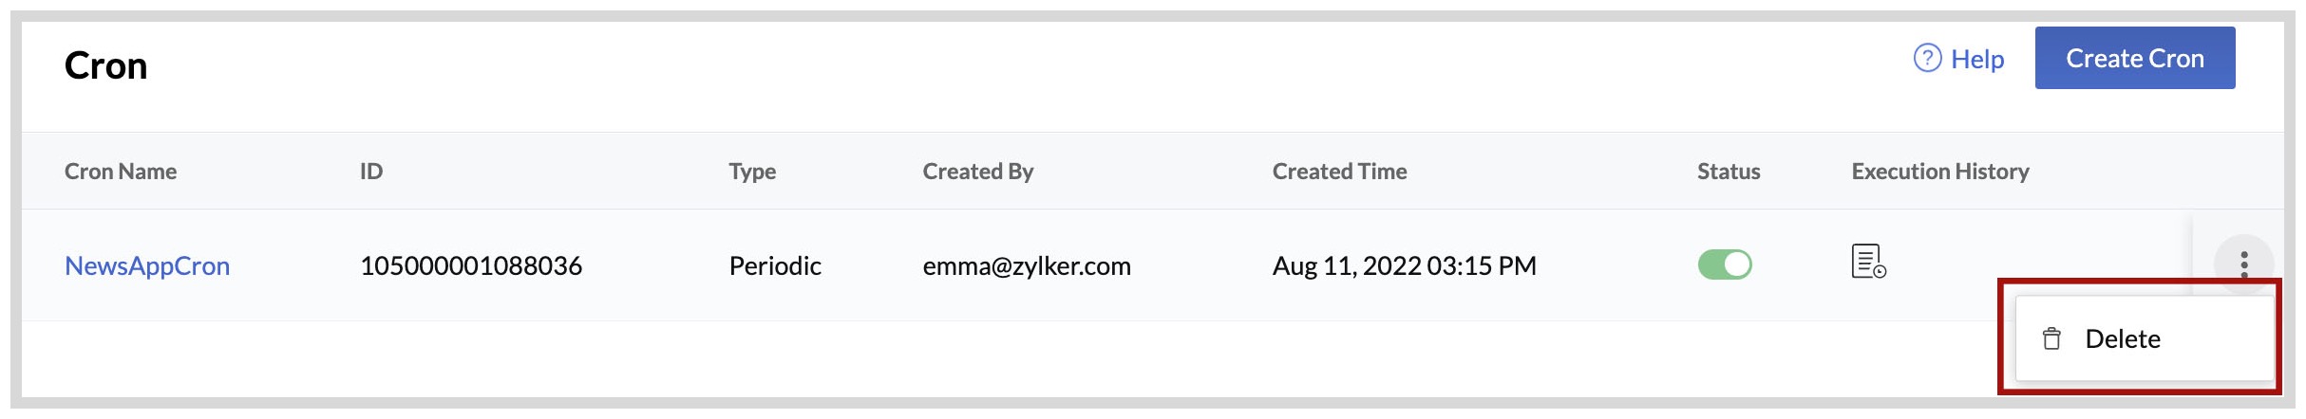
Task: Click the Created Time column header
Action: [x=1339, y=172]
